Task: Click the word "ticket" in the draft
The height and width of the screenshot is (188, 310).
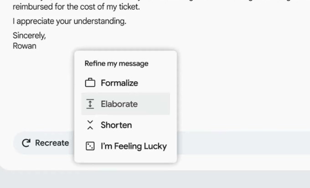Action: [x=128, y=7]
